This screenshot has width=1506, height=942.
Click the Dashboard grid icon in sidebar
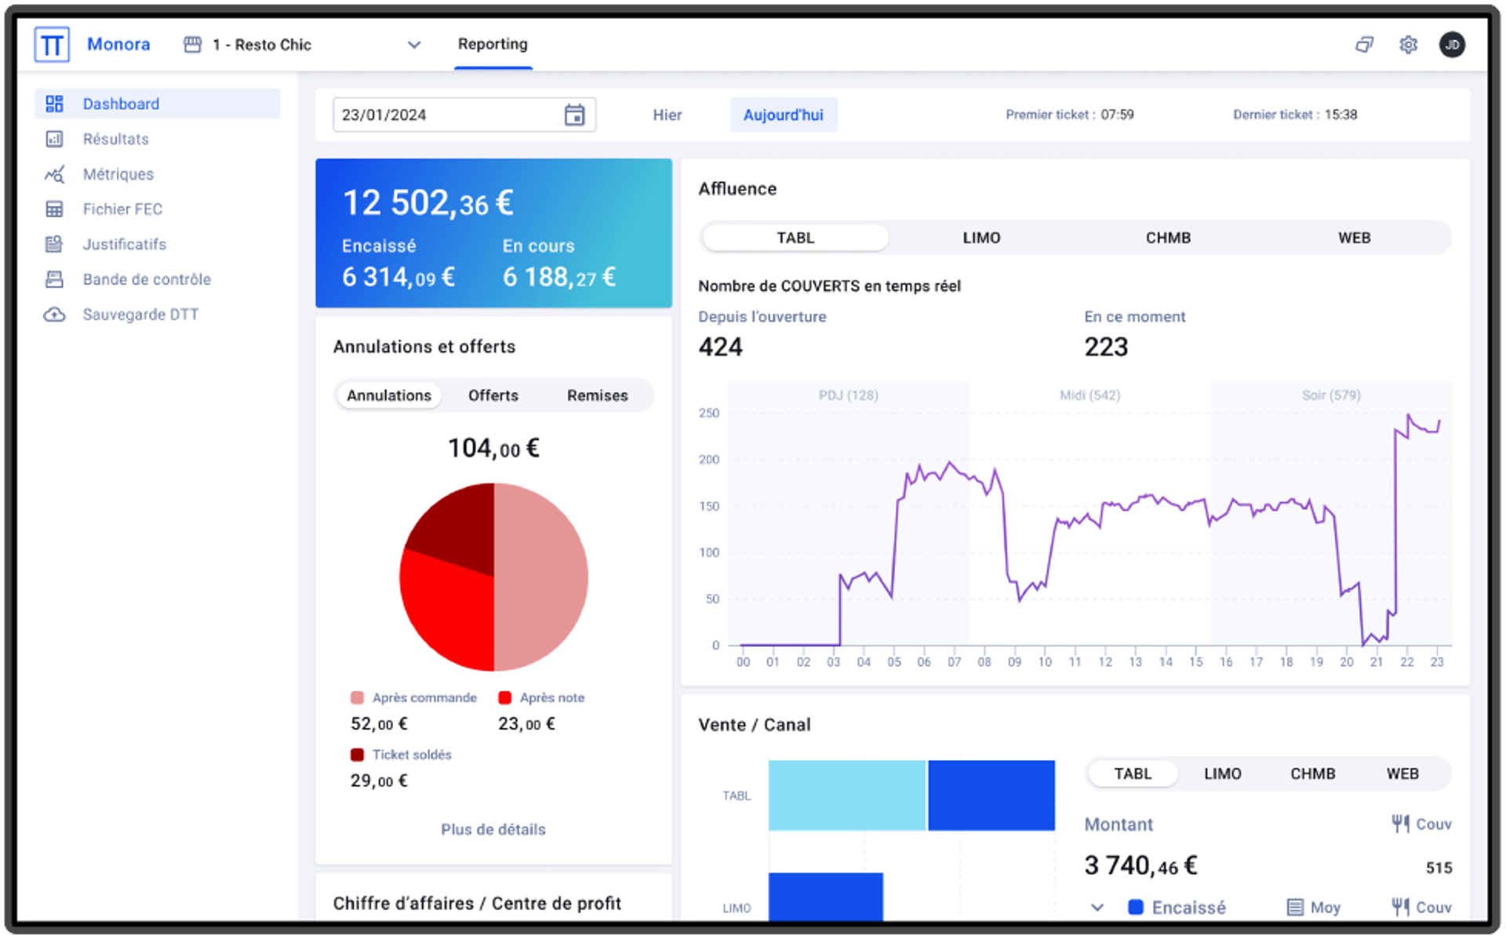tap(54, 104)
